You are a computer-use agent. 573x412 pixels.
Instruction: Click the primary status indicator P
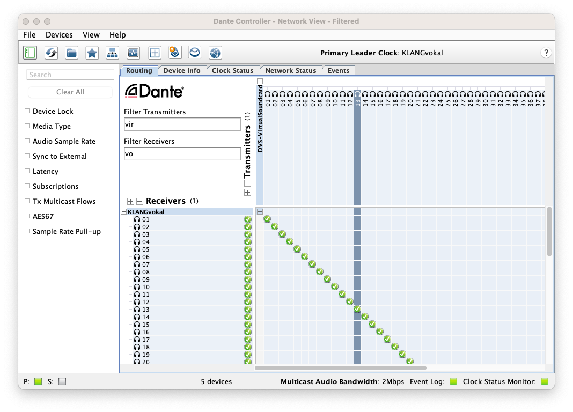[38, 381]
